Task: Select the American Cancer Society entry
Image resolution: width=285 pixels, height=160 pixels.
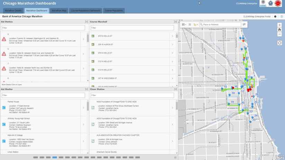Action: coord(107,152)
